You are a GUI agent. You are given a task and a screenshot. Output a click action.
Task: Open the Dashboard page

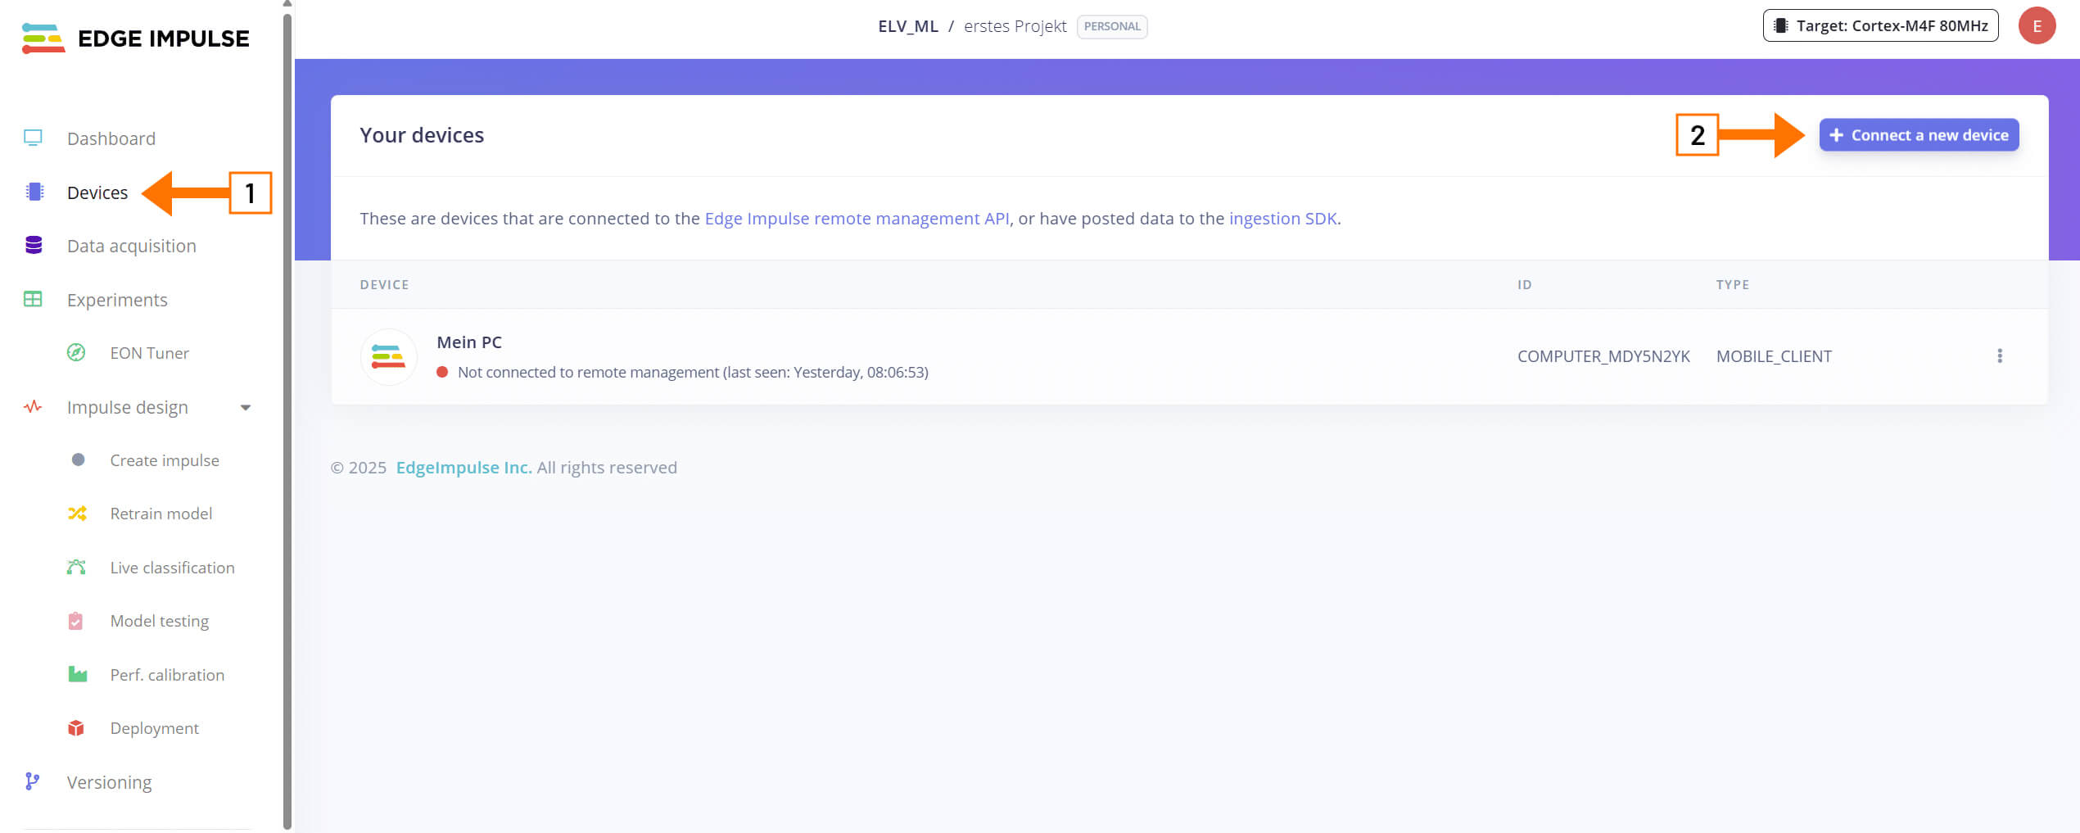pyautogui.click(x=111, y=138)
